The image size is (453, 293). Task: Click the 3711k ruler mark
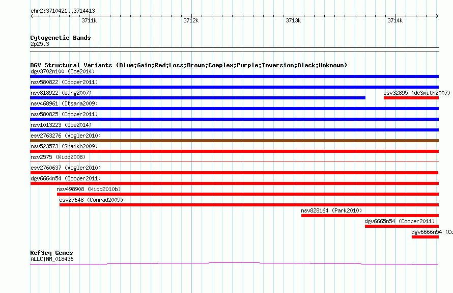(89, 20)
